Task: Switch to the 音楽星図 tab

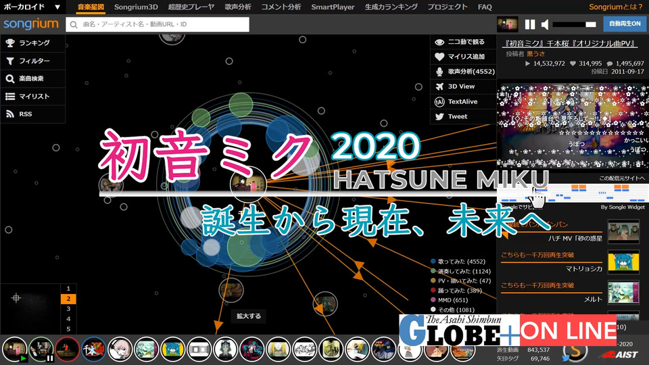Action: 91,7
